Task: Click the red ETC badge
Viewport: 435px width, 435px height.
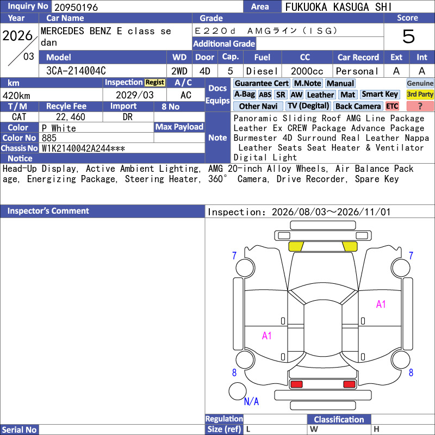Action: click(392, 106)
